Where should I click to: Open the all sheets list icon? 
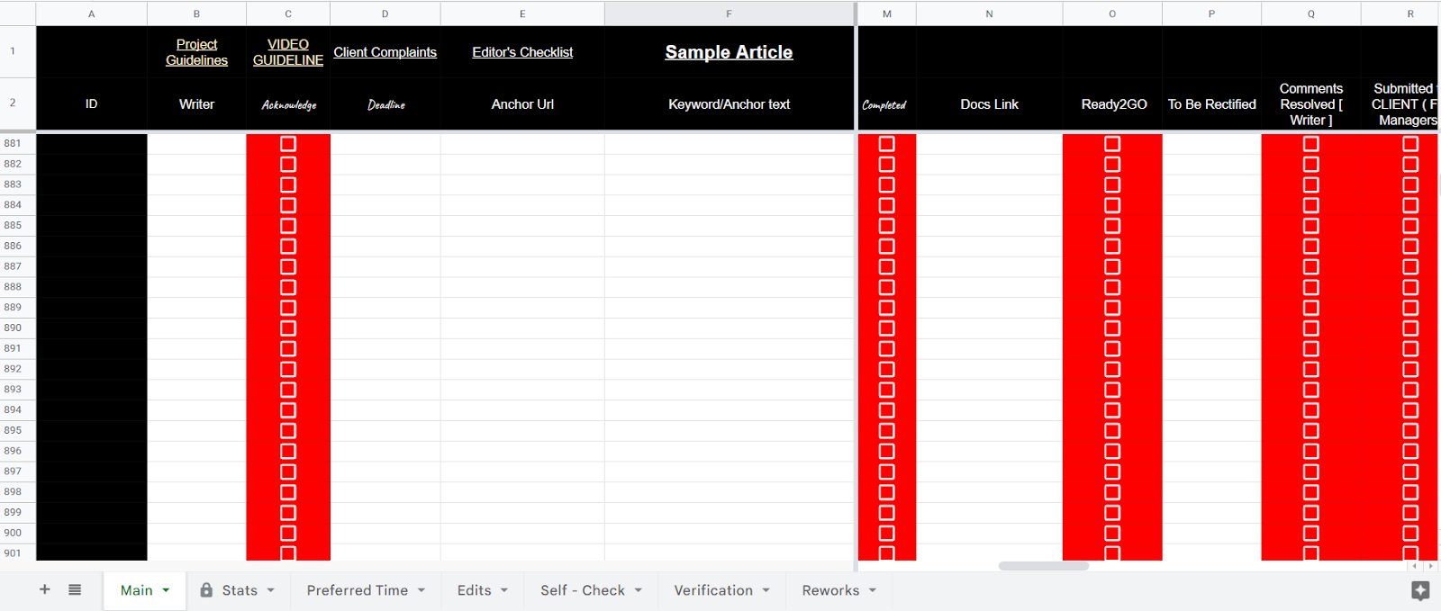coord(75,589)
